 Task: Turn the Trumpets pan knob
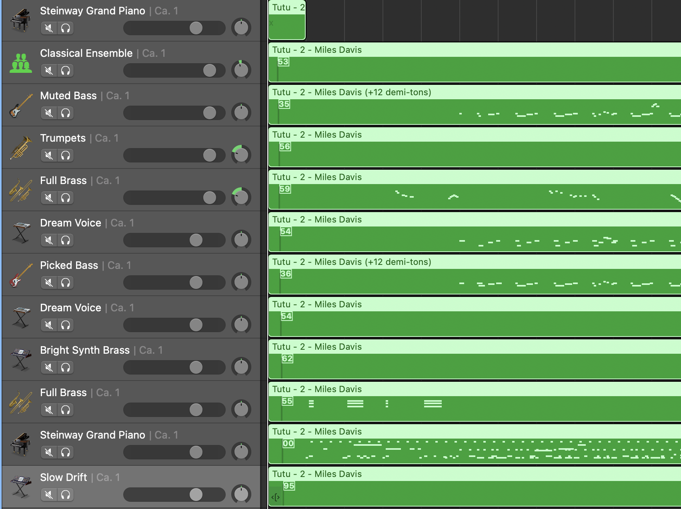[x=240, y=154]
